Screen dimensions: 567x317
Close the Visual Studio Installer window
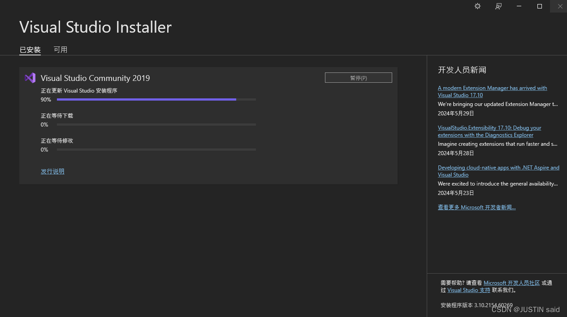[x=560, y=6]
